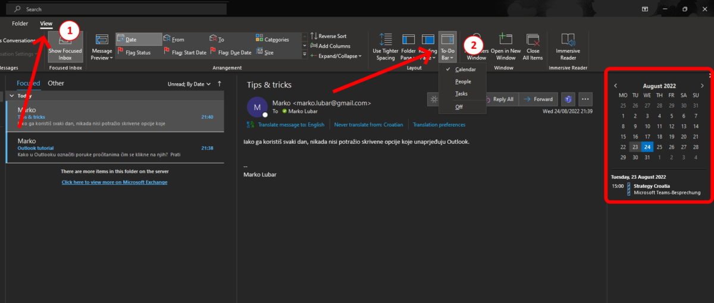Select People in To-Do Bar menu
Image resolution: width=714 pixels, height=303 pixels.
click(462, 81)
